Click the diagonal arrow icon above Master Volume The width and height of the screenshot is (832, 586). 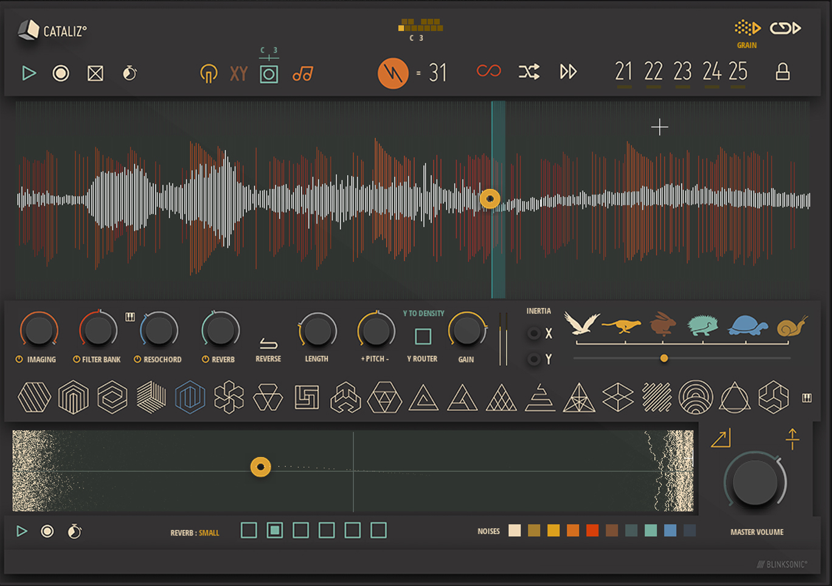coord(721,438)
